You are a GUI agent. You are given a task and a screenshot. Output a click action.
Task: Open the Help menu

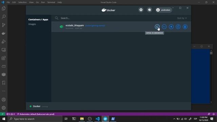(60, 2)
